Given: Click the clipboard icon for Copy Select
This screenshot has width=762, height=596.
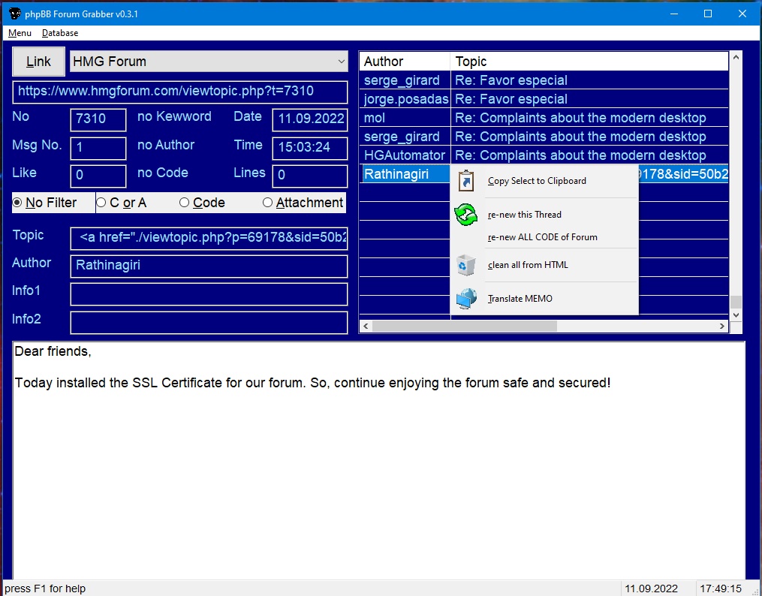Looking at the screenshot, I should tap(466, 181).
